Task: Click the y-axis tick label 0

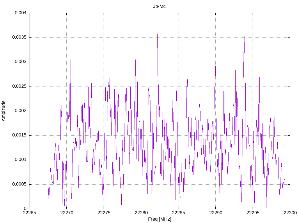Action: pos(25,208)
